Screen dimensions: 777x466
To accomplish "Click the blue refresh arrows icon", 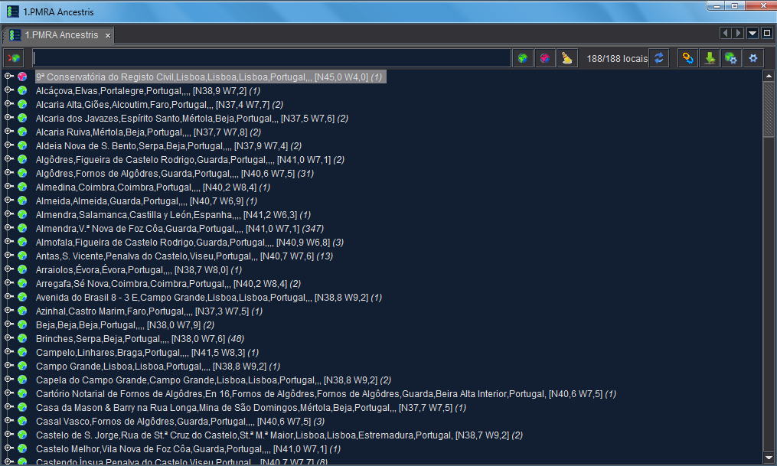I will [x=659, y=58].
